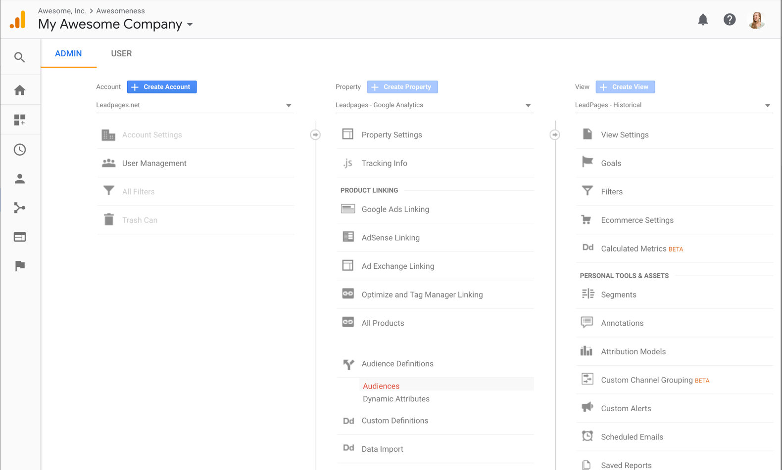Click the Awesomeness breadcrumb
This screenshot has width=782, height=470.
121,11
